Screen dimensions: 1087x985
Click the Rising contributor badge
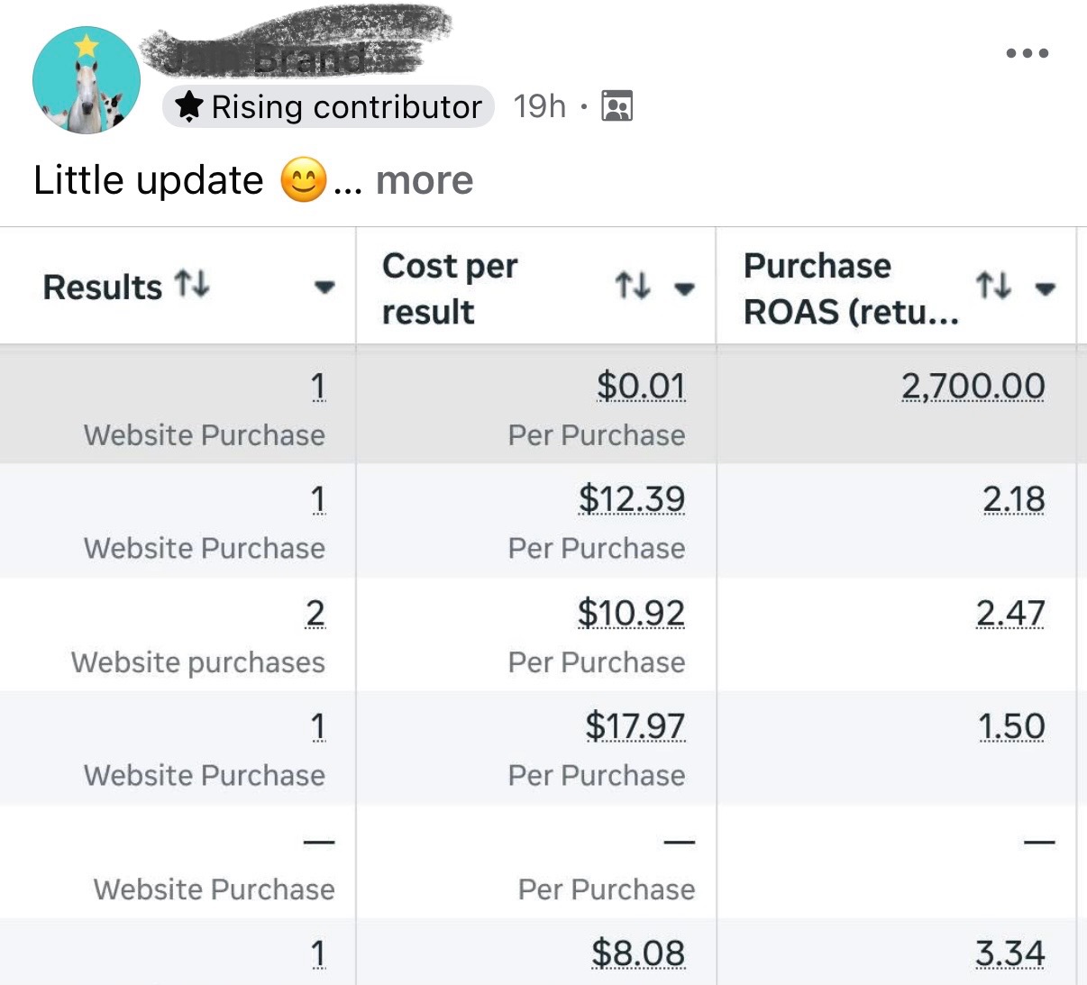click(x=329, y=106)
